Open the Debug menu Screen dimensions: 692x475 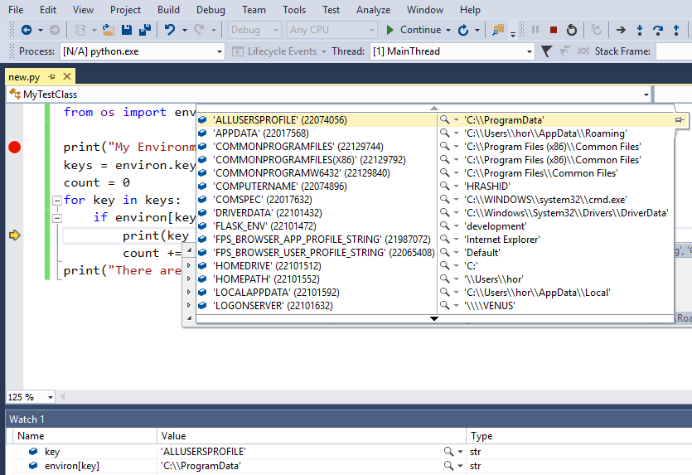pos(211,10)
